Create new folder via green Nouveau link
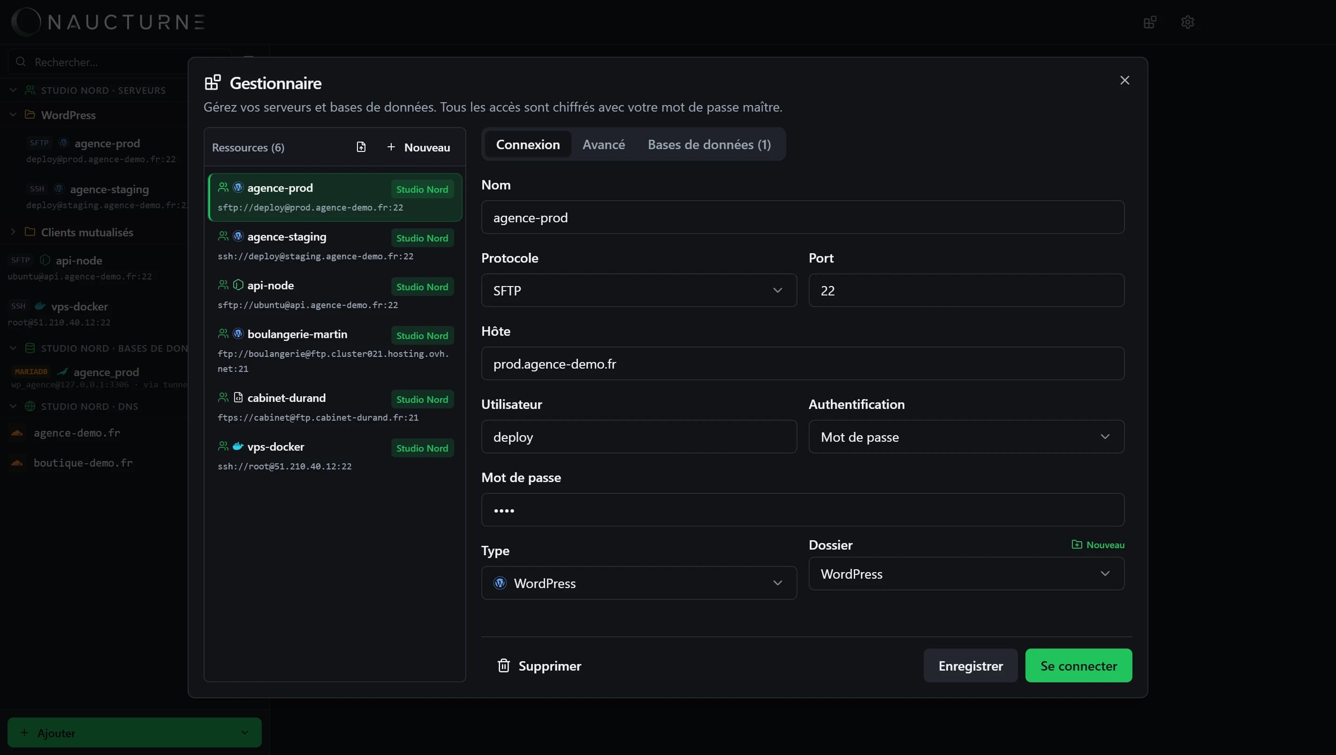The height and width of the screenshot is (755, 1336). 1098,545
